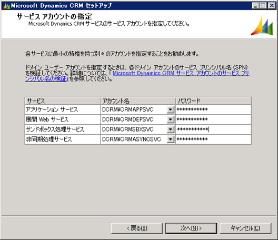Screen dimensions: 278x240
Task: Cancel setup with キャンセル(C) button
Action: click(x=245, y=228)
